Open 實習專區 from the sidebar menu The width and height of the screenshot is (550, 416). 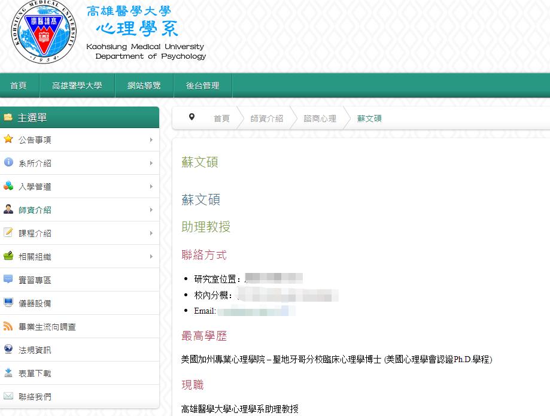pos(35,280)
